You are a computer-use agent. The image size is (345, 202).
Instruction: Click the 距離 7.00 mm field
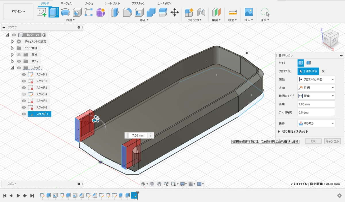316,104
